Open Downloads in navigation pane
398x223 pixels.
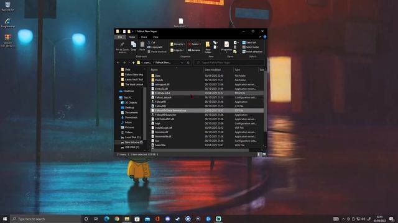(129, 117)
